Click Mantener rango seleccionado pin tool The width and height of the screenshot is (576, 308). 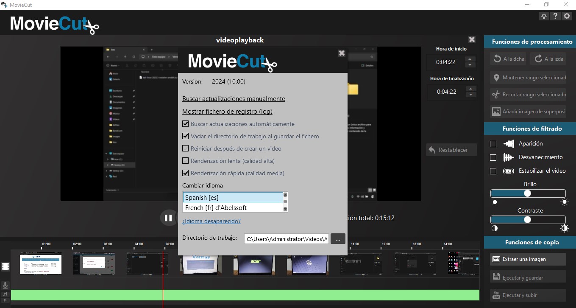(528, 77)
